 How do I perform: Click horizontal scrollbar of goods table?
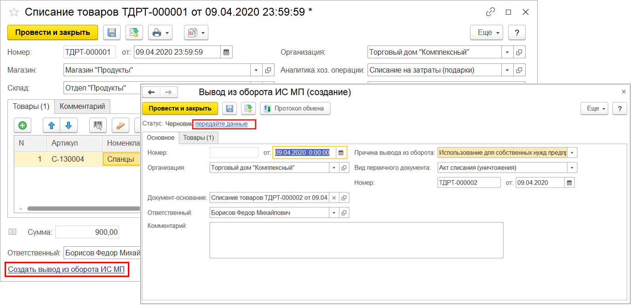point(83,208)
